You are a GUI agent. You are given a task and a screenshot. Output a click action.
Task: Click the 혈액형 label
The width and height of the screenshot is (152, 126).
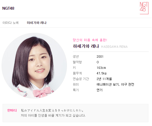[77, 62]
